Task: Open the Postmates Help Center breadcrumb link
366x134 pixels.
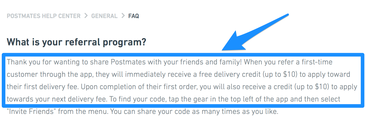Action: click(x=44, y=16)
